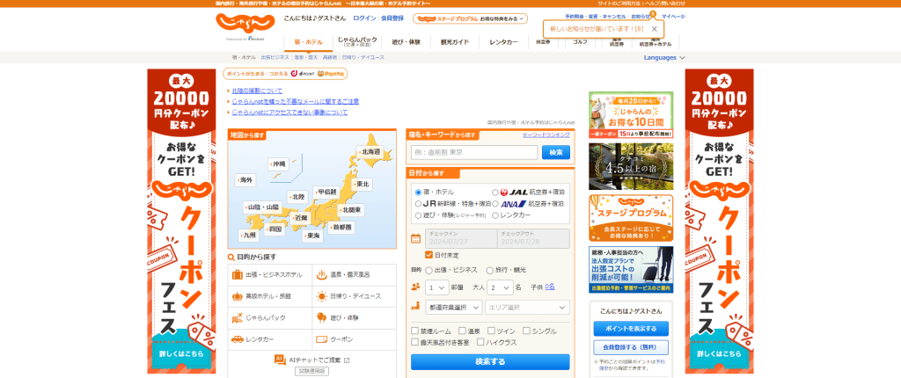Open the エリア選択 dropdown
The height and width of the screenshot is (378, 901).
(528, 308)
